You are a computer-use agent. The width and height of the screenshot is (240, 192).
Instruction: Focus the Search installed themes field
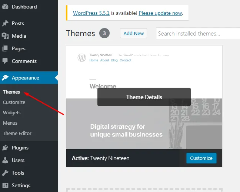coord(198,33)
